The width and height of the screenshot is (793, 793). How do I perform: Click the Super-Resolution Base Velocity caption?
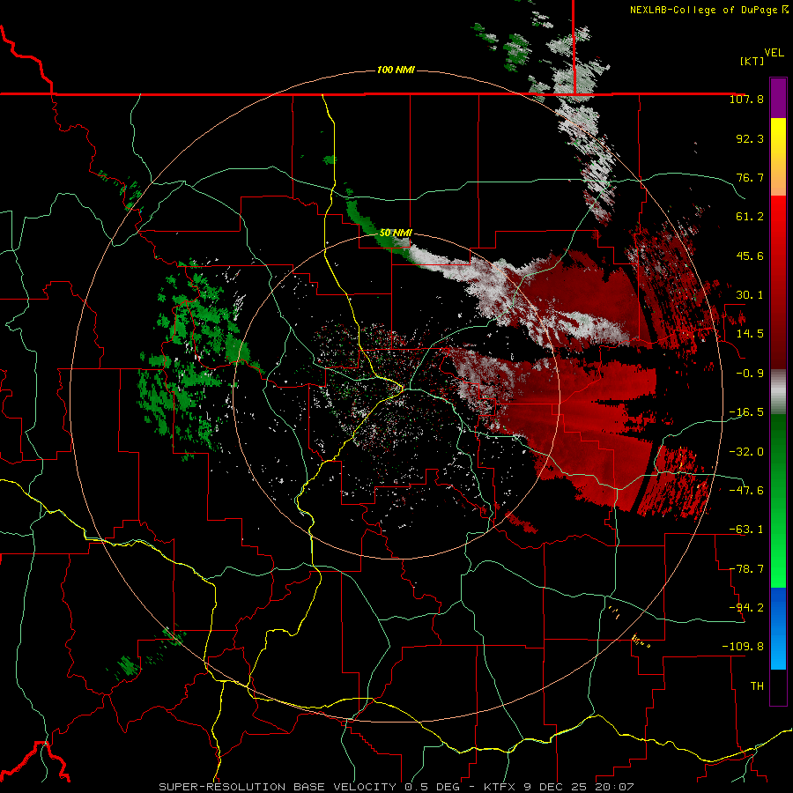point(396,787)
